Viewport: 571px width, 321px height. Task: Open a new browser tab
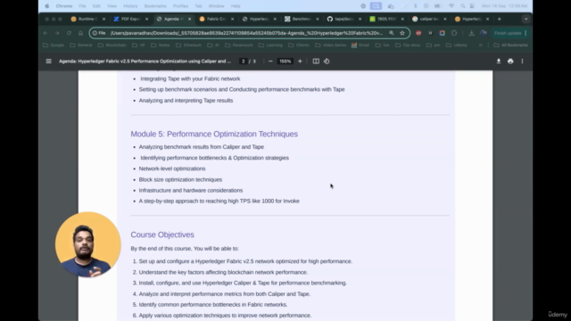pos(500,19)
